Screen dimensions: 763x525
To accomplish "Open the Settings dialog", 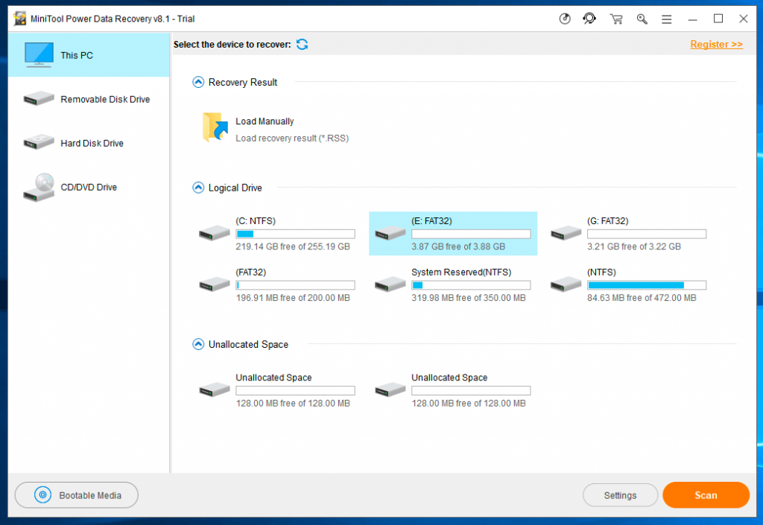I will (x=620, y=494).
